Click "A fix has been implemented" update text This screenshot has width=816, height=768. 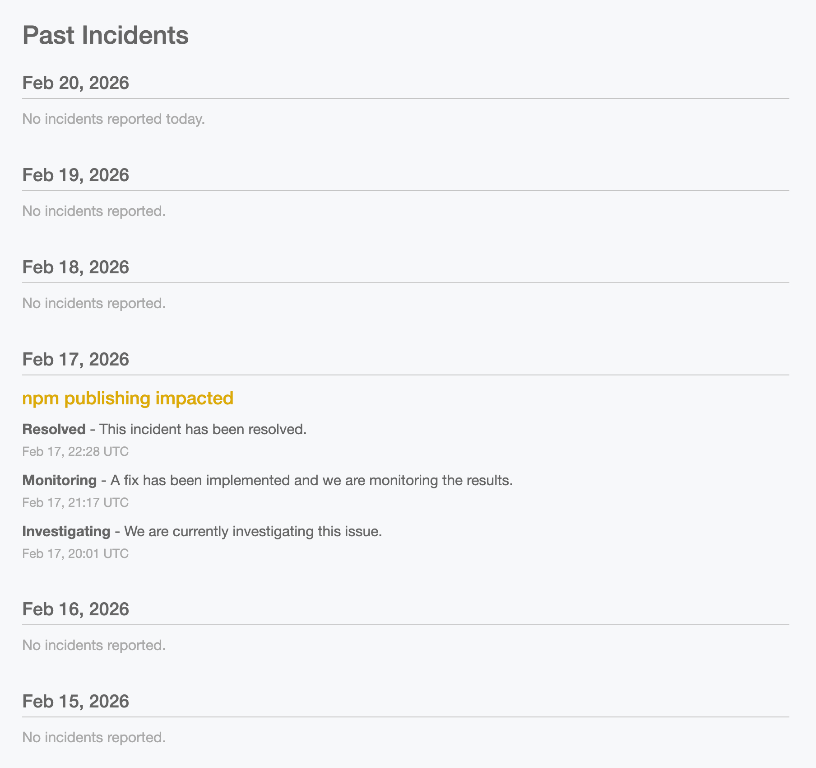[311, 480]
